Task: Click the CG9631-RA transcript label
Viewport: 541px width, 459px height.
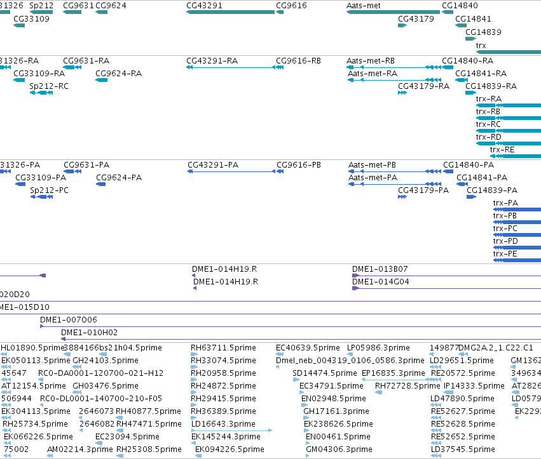Action: point(86,61)
